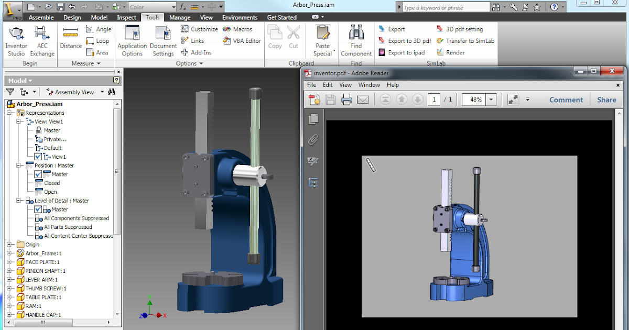The image size is (629, 330).
Task: Open Add-Ins manager
Action: coord(196,52)
